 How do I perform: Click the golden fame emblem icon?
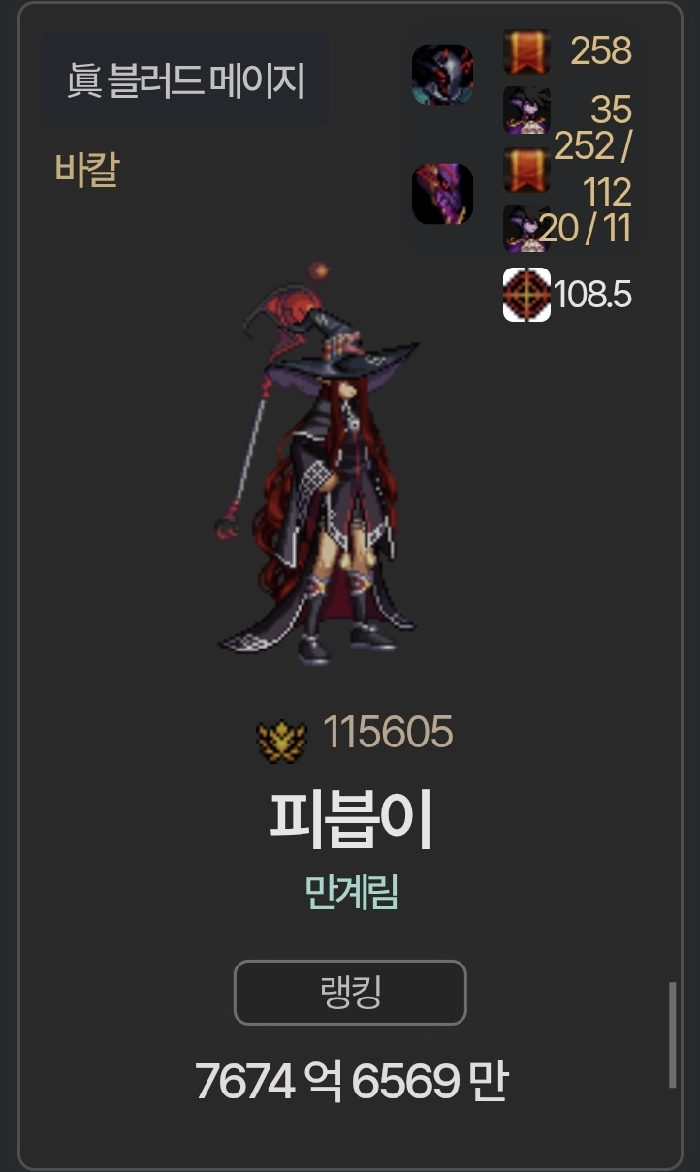point(281,740)
